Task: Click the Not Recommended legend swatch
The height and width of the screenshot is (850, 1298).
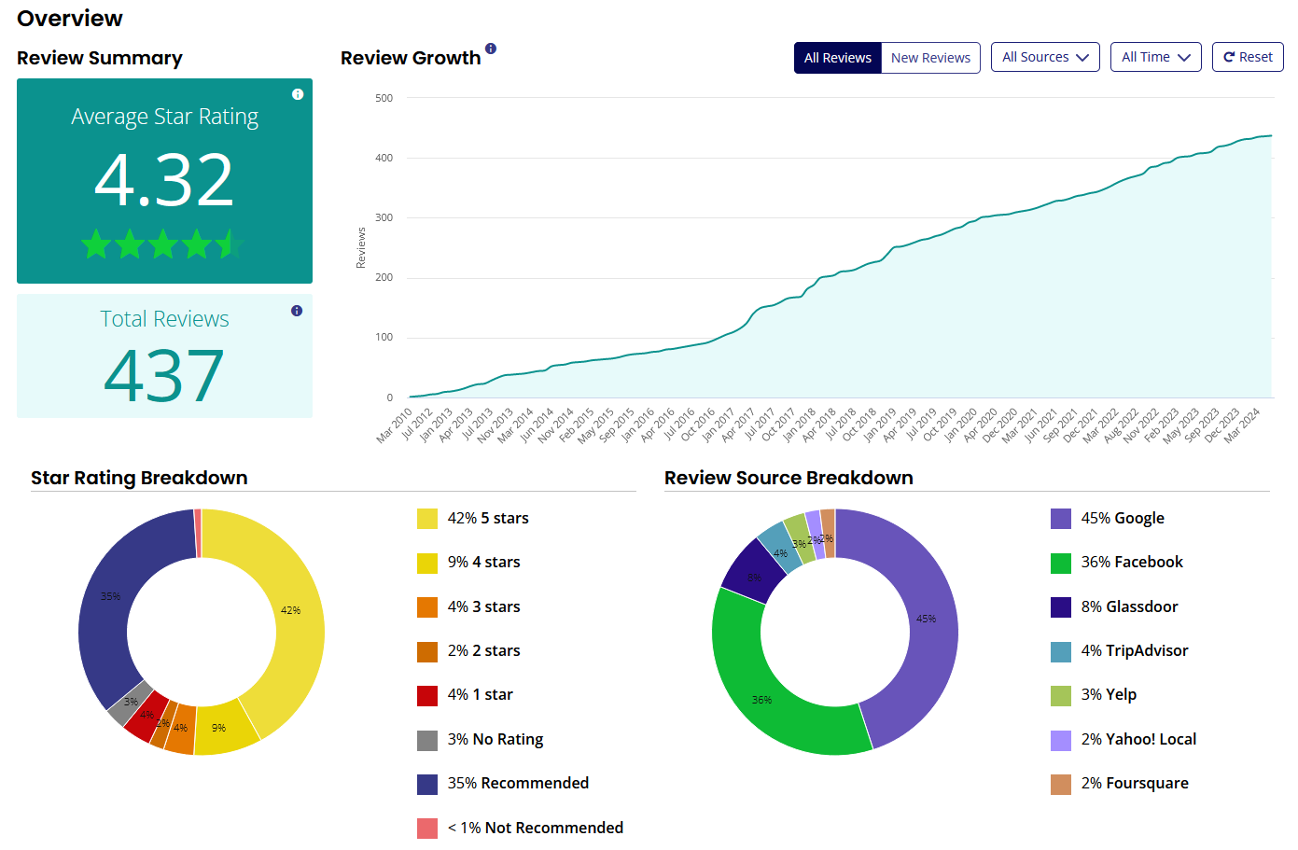Action: (427, 829)
